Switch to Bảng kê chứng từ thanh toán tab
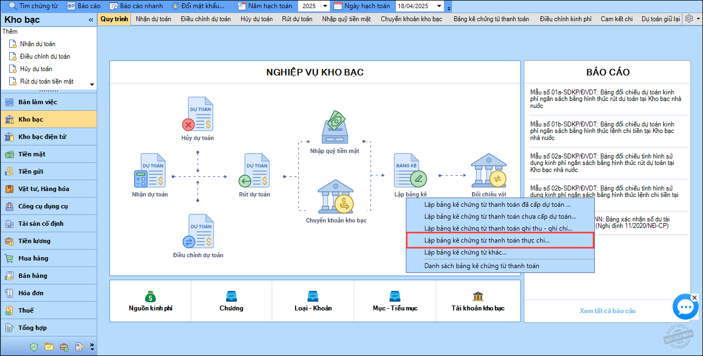This screenshot has height=356, width=703. tap(491, 19)
